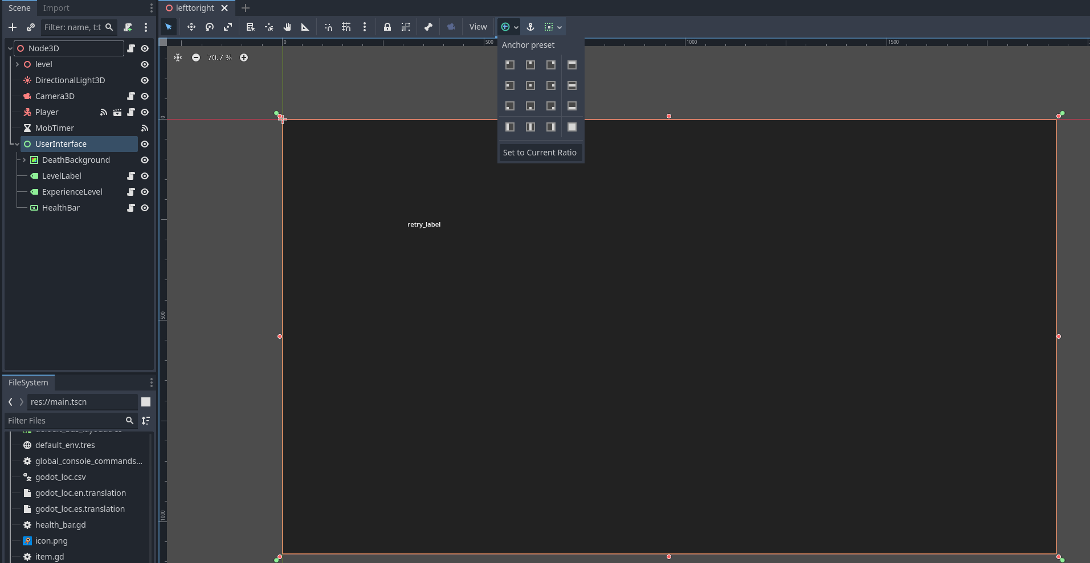
Task: Select the Bottom Left anchor preset
Action: 510,106
